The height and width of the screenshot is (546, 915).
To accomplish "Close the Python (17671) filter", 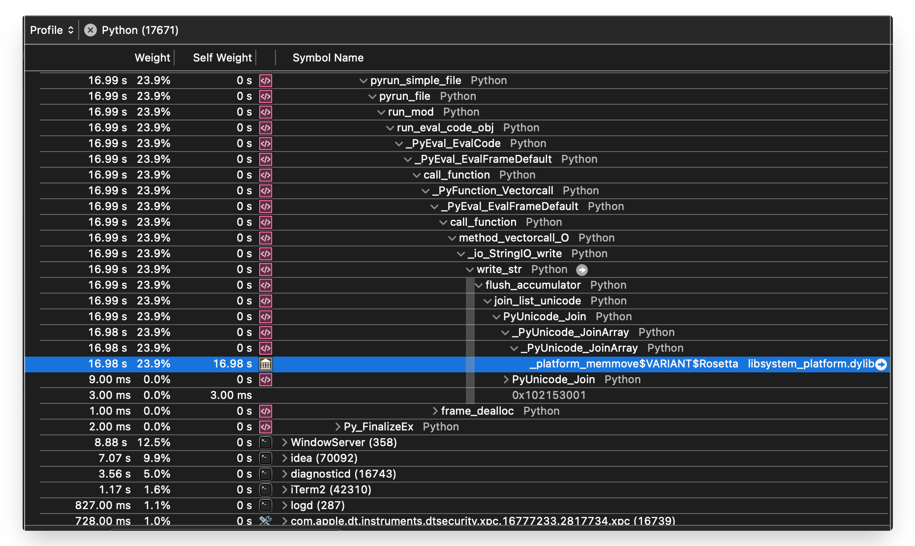I will coord(91,30).
